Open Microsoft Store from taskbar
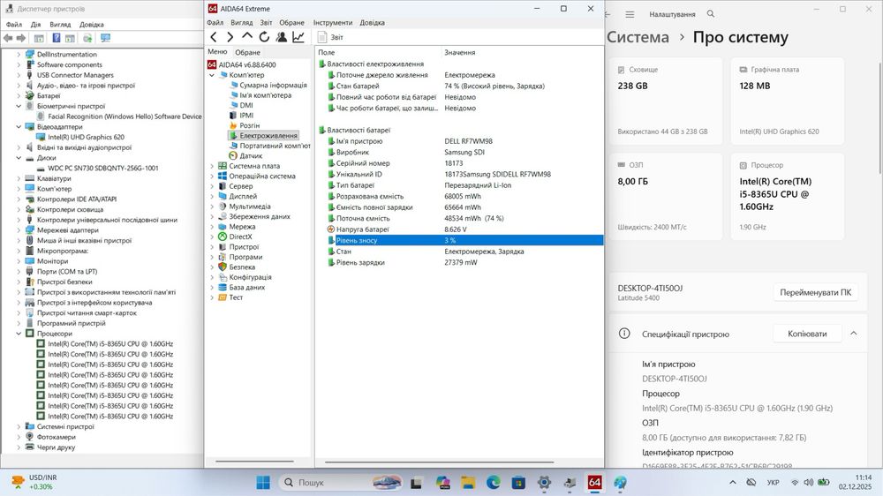 click(x=518, y=483)
